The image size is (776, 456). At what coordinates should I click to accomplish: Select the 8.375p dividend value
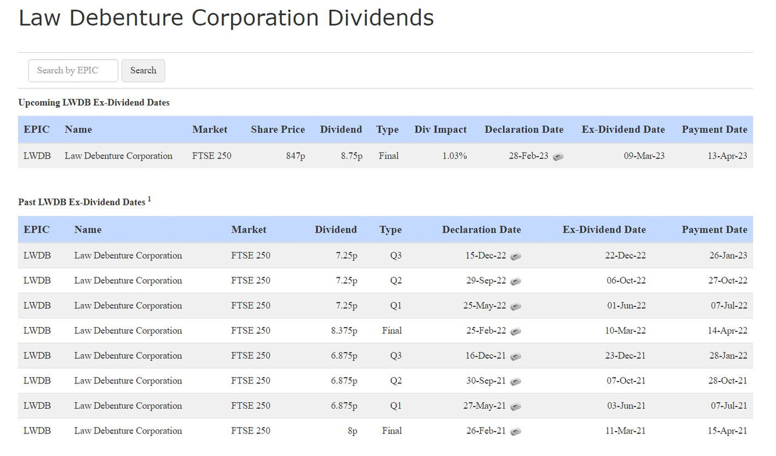344,331
